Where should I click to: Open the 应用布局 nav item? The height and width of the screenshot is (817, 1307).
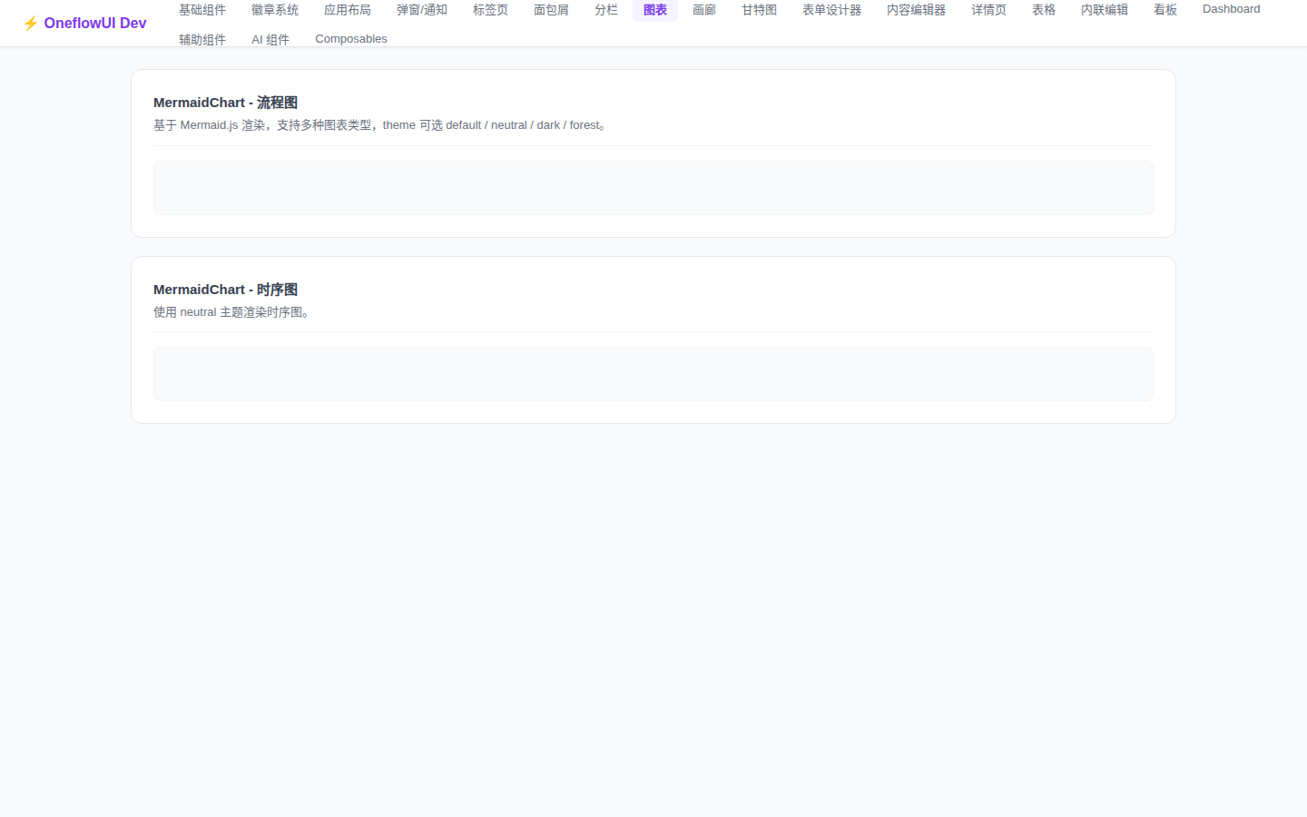(x=348, y=10)
